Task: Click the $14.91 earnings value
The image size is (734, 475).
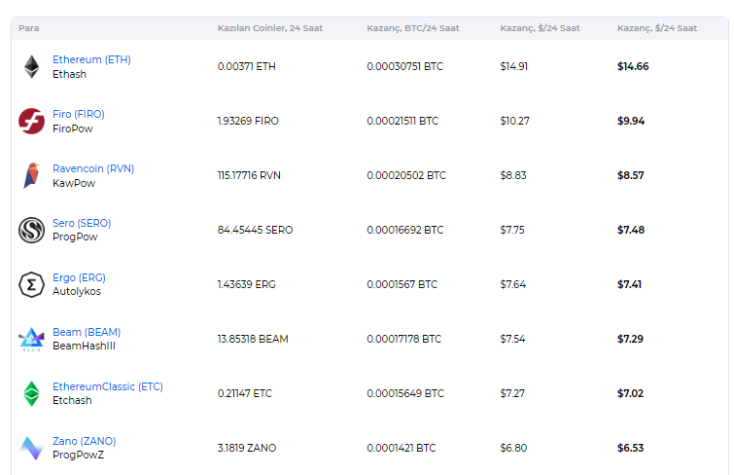Action: [x=514, y=66]
